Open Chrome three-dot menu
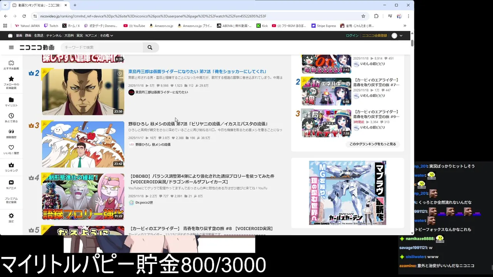 coord(408,16)
